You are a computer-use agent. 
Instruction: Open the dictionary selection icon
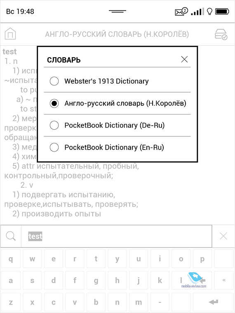point(221,34)
